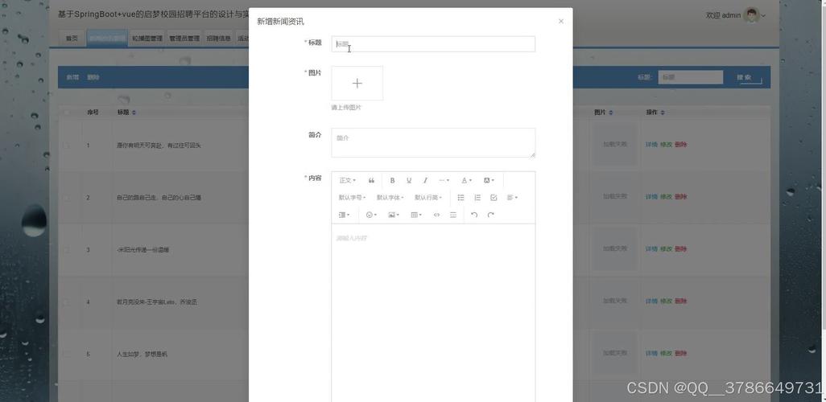Switch to the 首页 tab

coord(72,39)
